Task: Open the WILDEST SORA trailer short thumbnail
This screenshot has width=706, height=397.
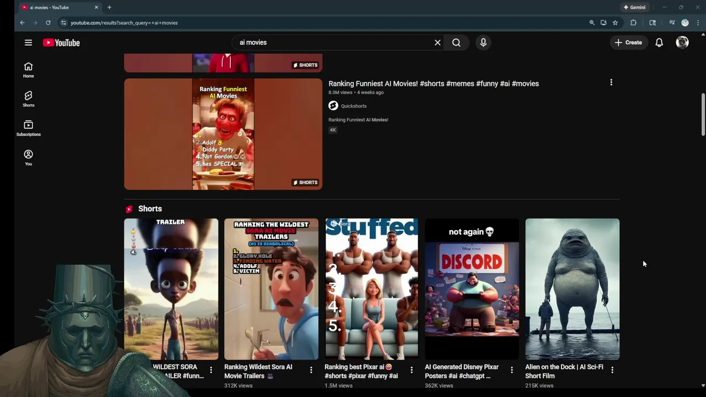Action: pyautogui.click(x=171, y=288)
